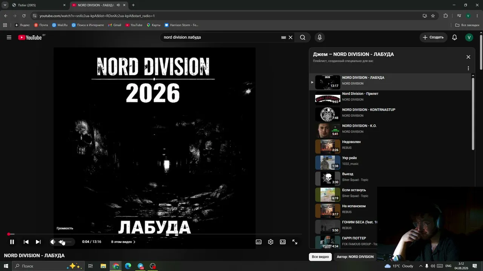Open the 'Все закладки' bookmarks folder

coord(467,25)
